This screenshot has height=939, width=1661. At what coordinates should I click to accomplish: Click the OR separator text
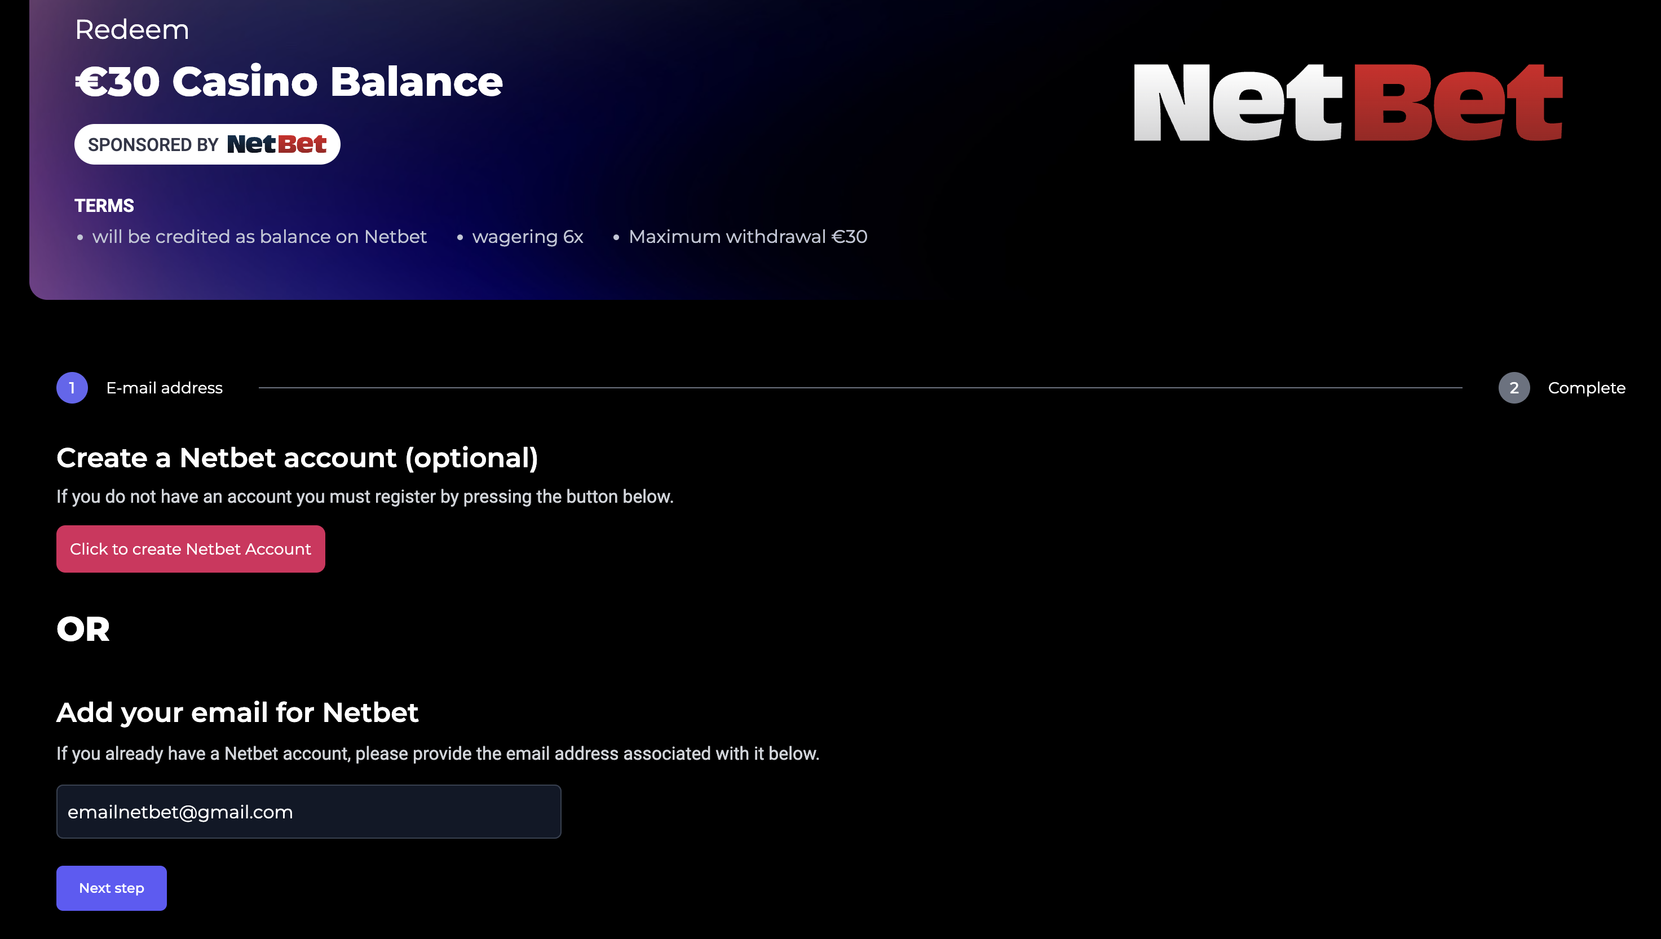[82, 629]
